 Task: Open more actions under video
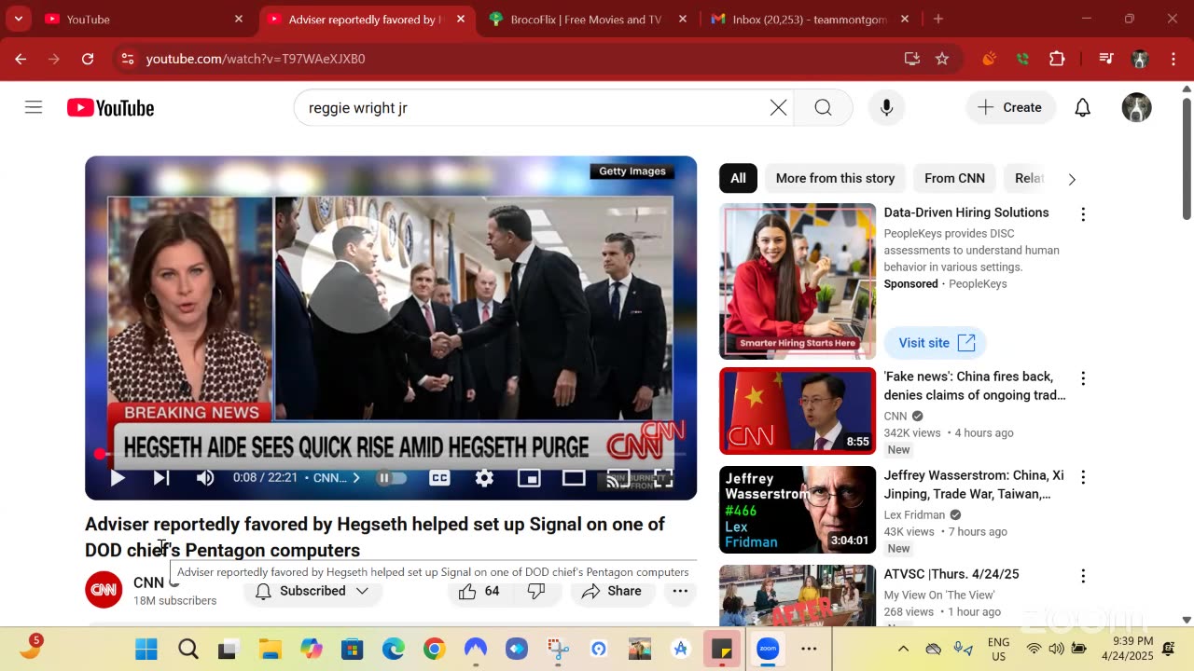click(680, 591)
